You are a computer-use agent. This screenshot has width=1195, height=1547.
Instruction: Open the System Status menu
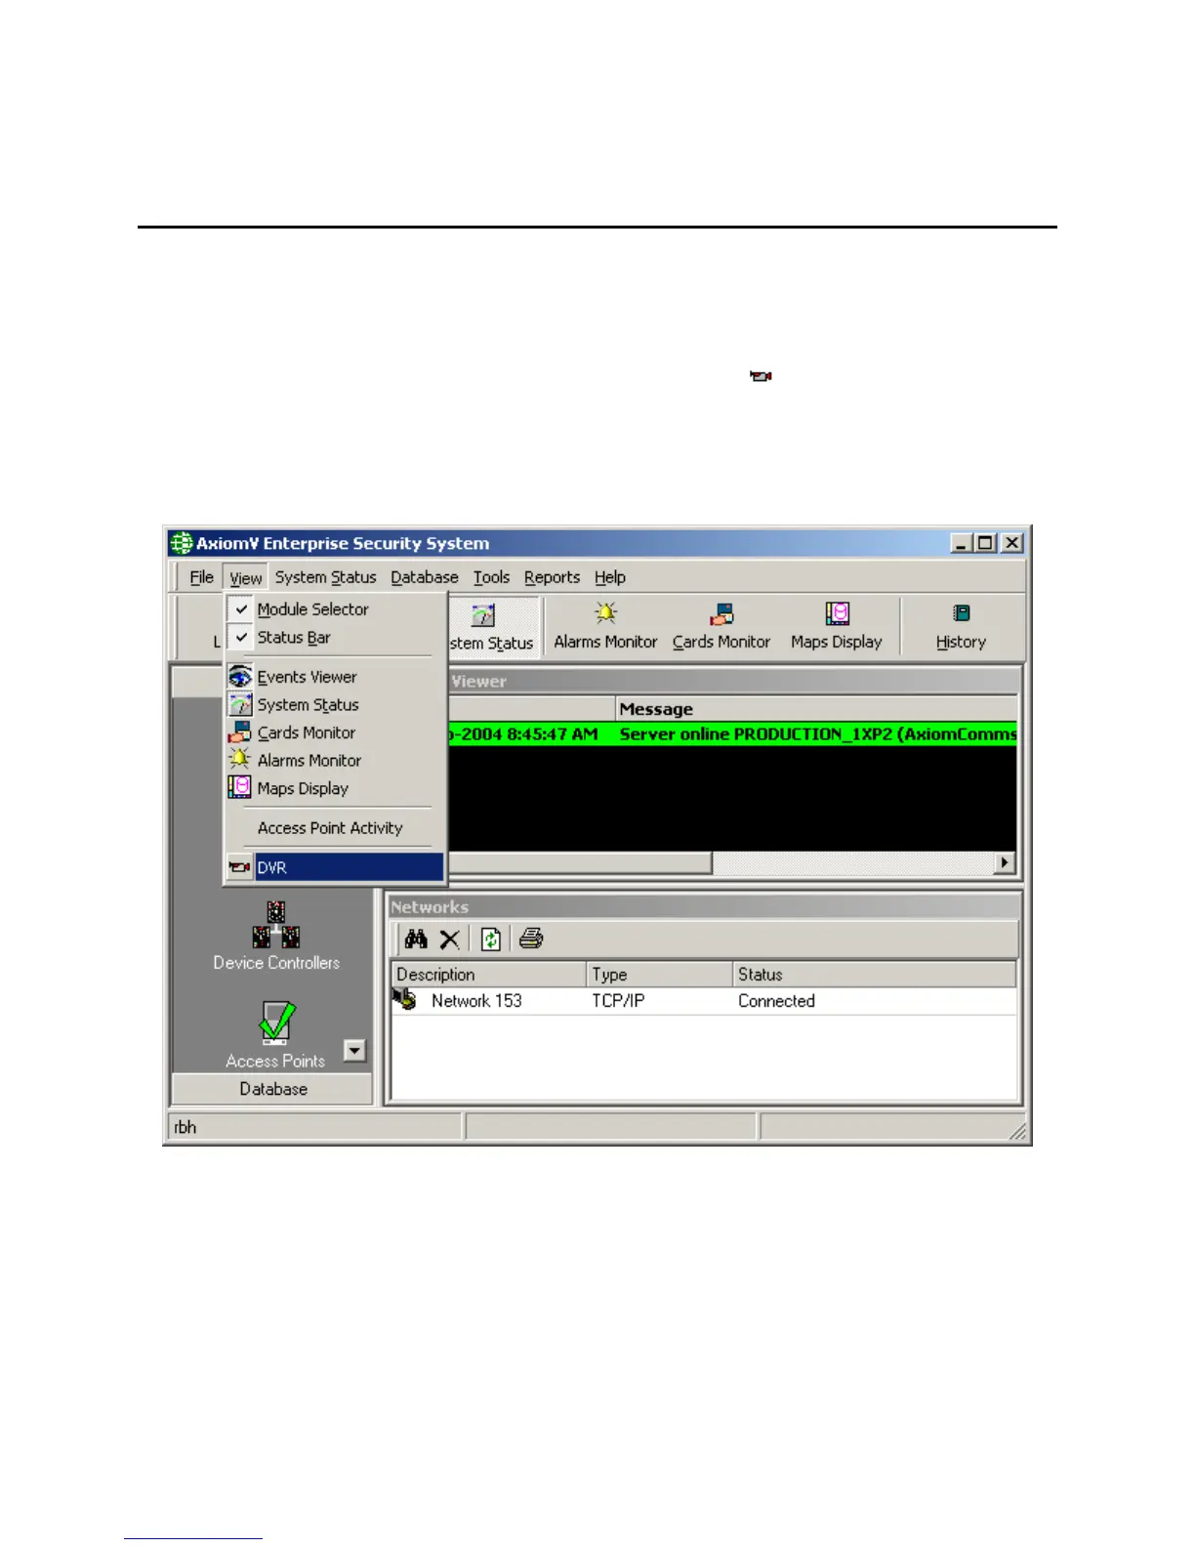(325, 577)
